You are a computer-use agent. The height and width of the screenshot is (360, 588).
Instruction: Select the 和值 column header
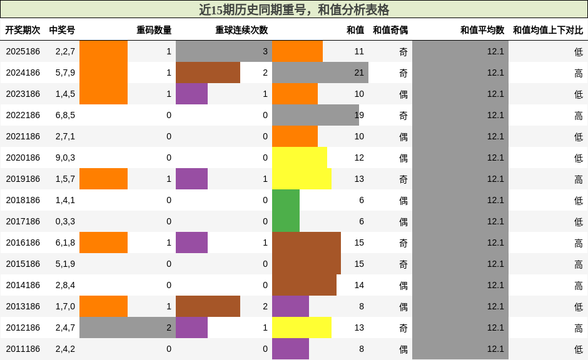[x=355, y=30]
